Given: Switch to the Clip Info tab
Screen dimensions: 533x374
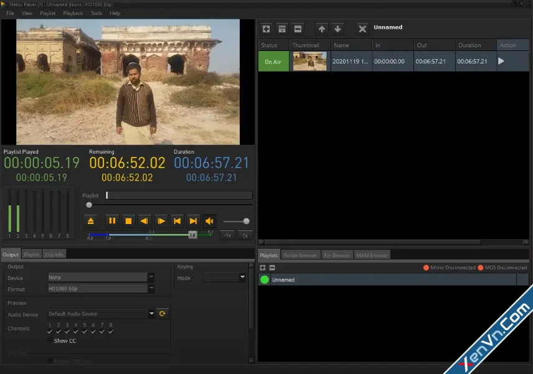Looking at the screenshot, I should point(54,254).
